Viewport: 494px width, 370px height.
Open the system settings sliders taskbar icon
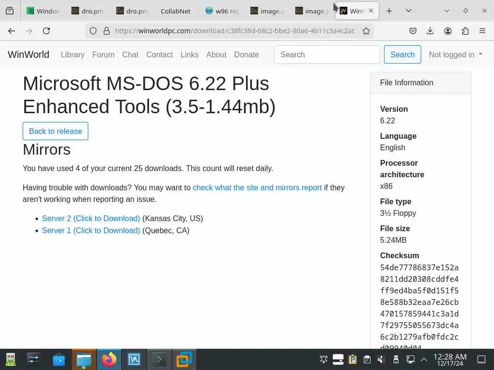33,359
